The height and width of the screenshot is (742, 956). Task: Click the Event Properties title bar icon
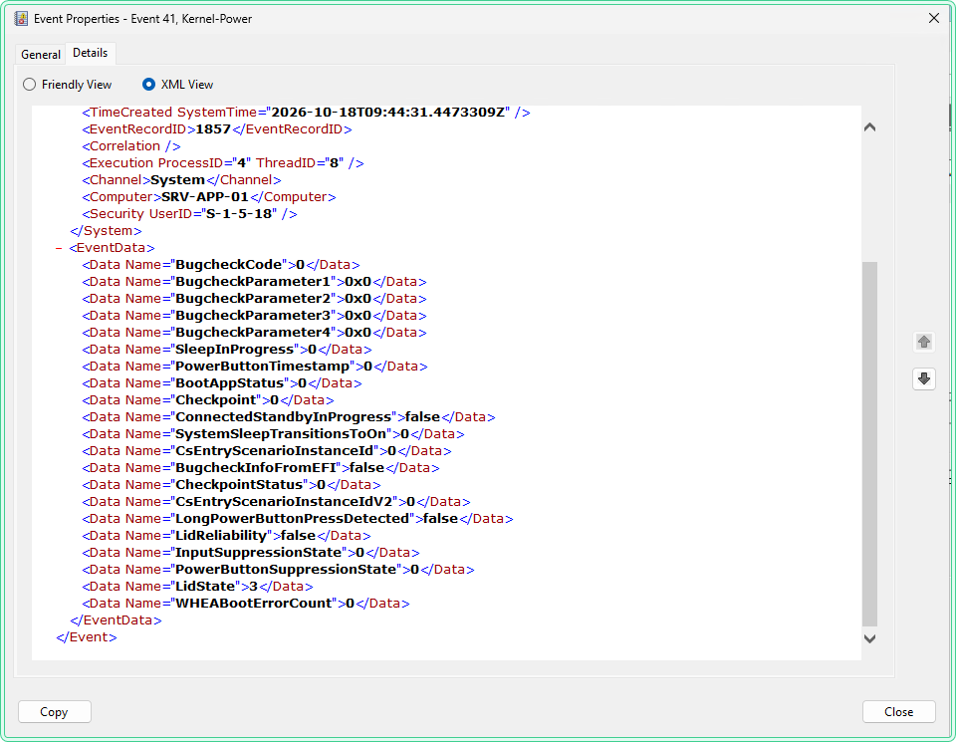pyautogui.click(x=21, y=19)
